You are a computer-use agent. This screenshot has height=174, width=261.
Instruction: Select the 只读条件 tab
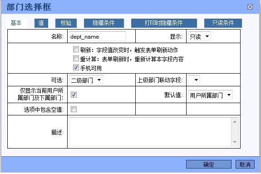[x=223, y=23]
